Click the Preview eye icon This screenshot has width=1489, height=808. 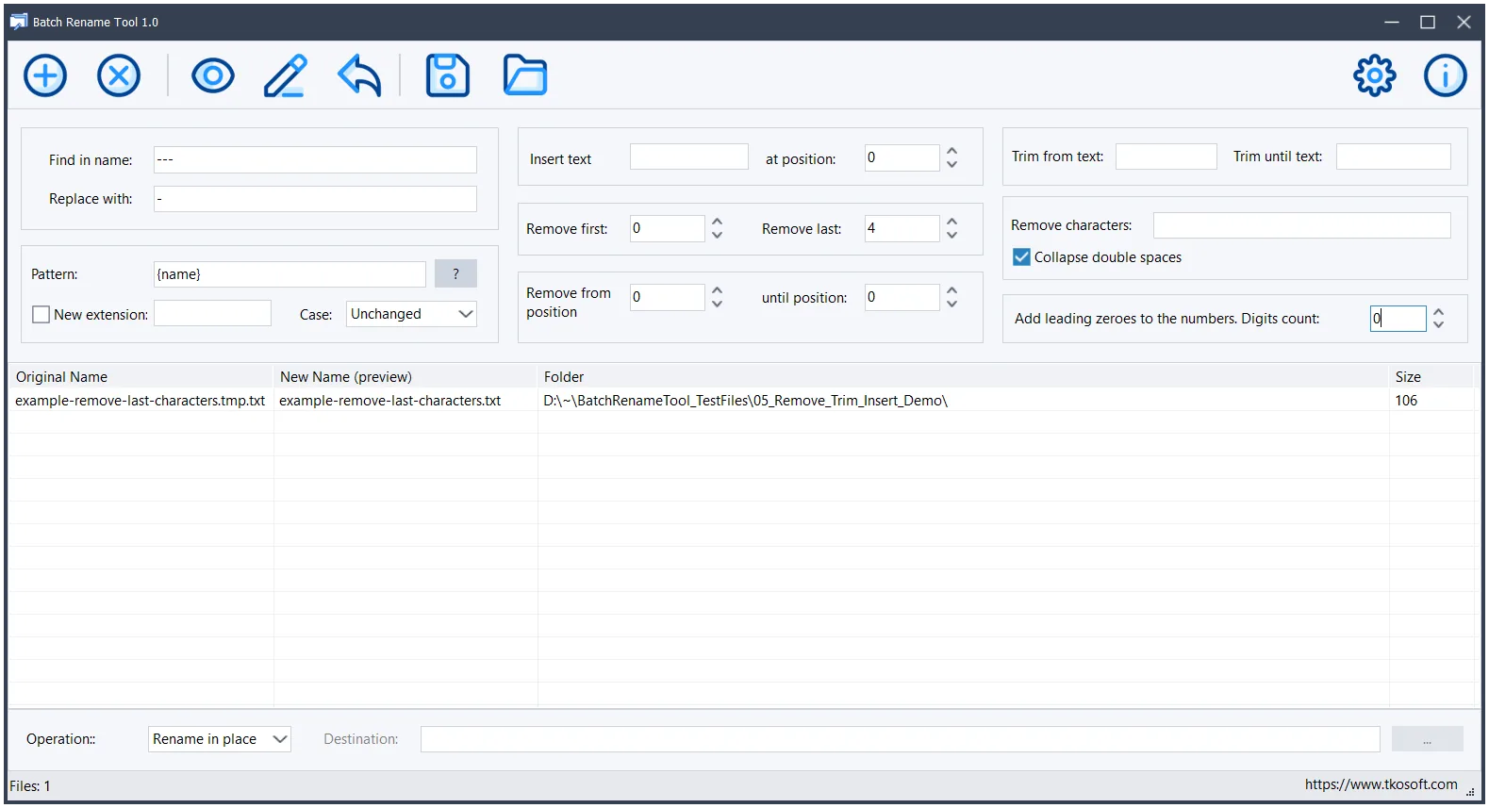213,75
